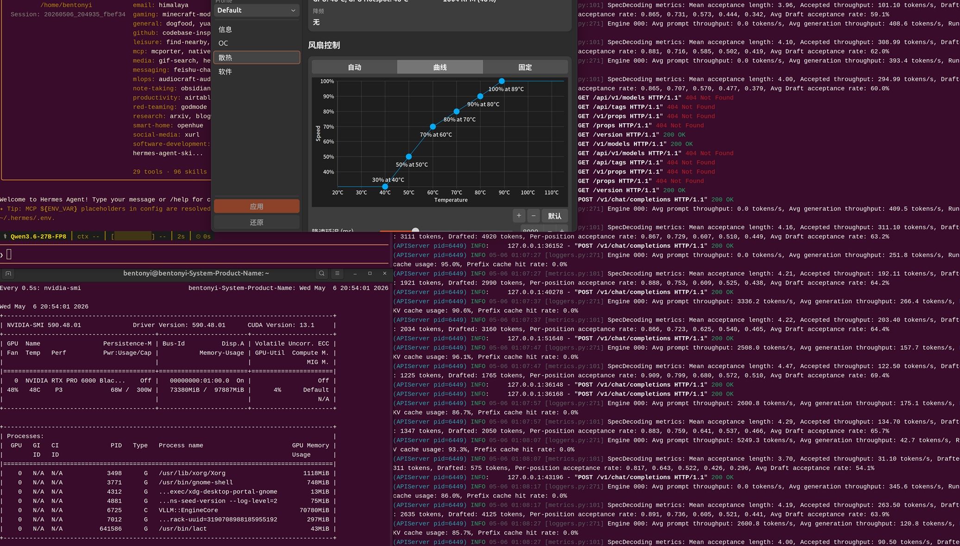Click the Qwen3.6-27B-FP8 model label

click(x=38, y=237)
